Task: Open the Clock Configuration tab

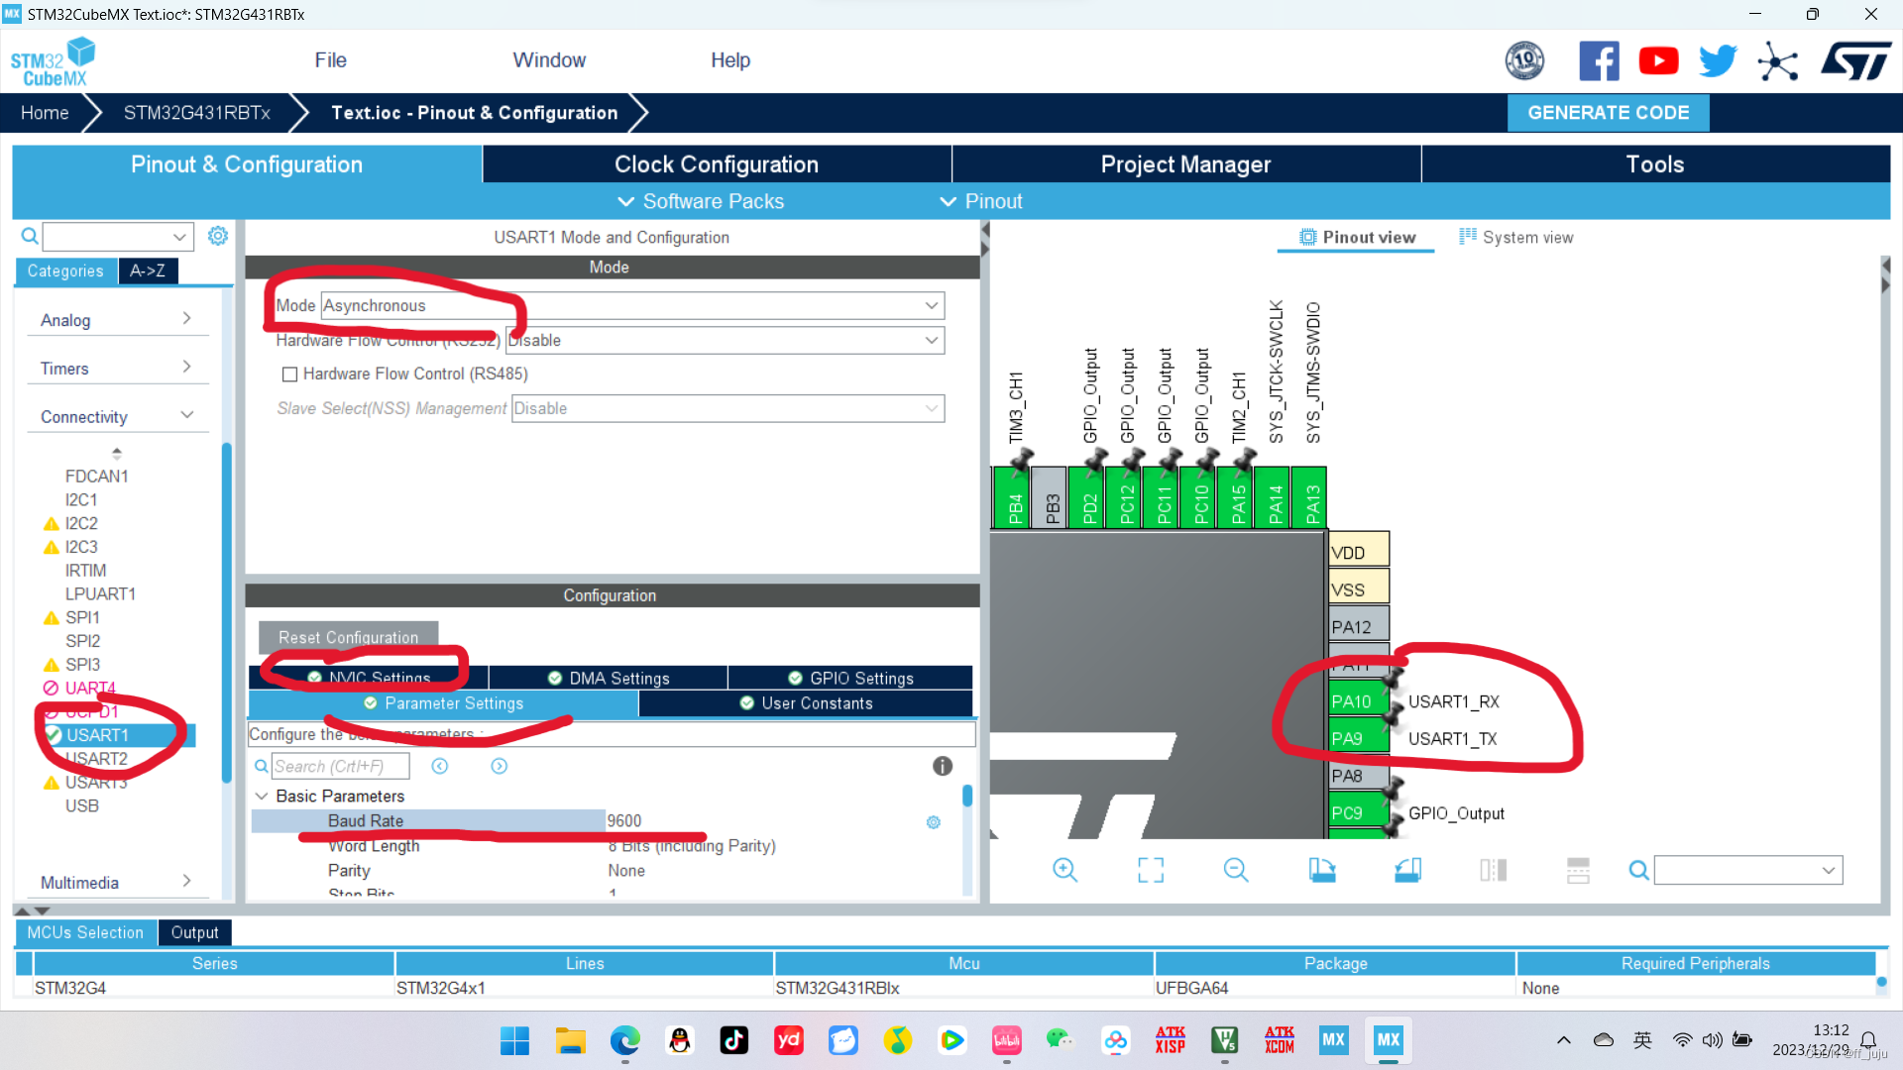Action: 716,164
